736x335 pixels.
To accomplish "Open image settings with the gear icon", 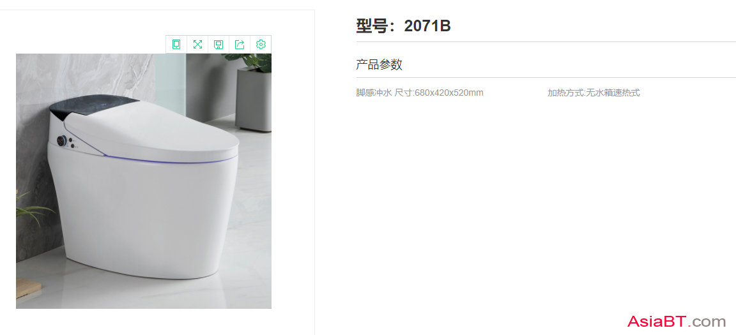I will [x=261, y=45].
